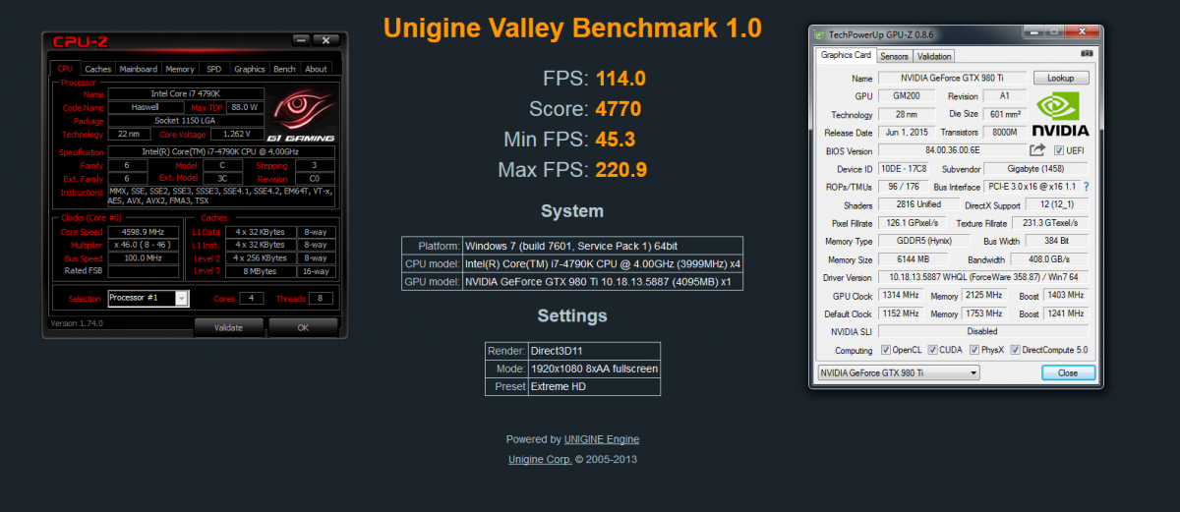Click the Core Speed value 4598.9 MHz

pyautogui.click(x=144, y=231)
